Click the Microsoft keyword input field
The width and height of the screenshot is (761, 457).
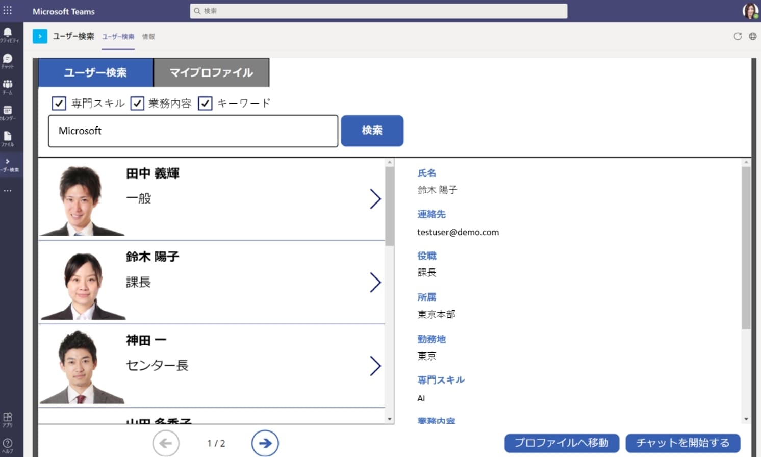point(193,131)
